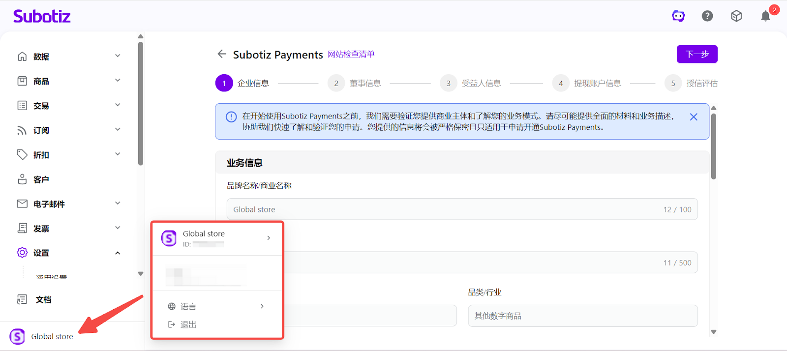Open the chatbot assistant icon

[678, 16]
